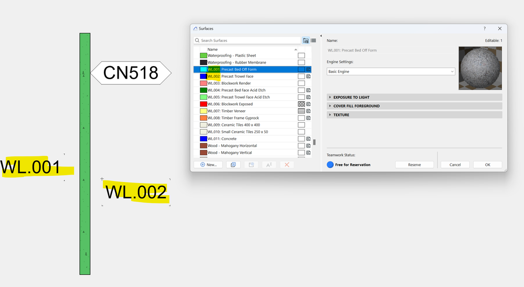The height and width of the screenshot is (287, 524).
Task: Switch to flat list view icon
Action: pyautogui.click(x=314, y=40)
